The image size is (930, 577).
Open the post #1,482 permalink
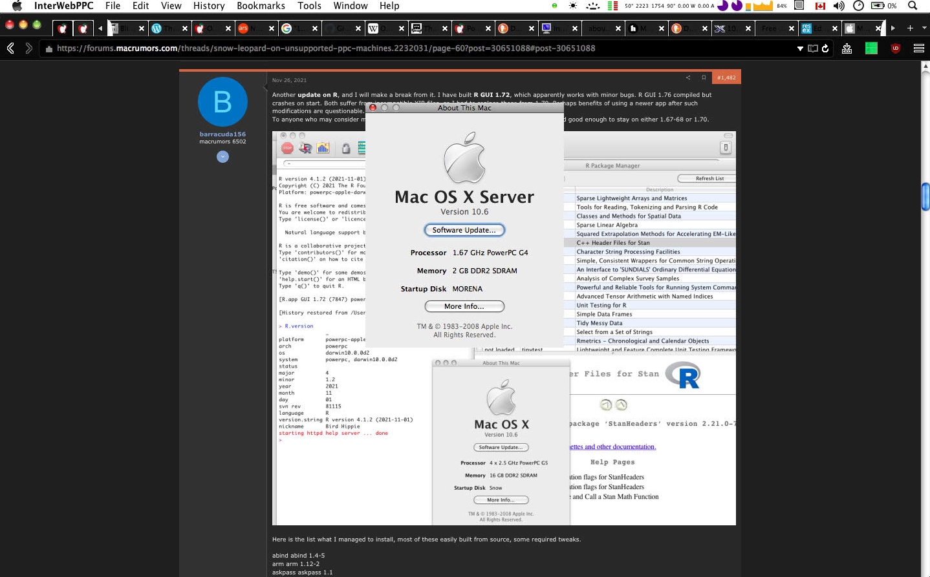tap(726, 78)
